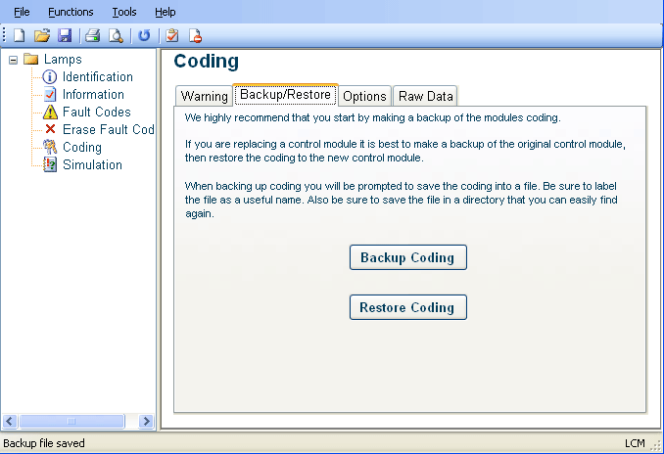Click the last toolbar icon with red badge
The width and height of the screenshot is (664, 454).
click(195, 36)
